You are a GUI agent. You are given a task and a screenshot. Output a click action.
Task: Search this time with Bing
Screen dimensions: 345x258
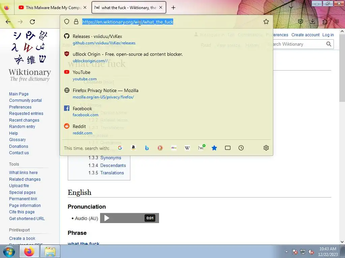coord(147,148)
